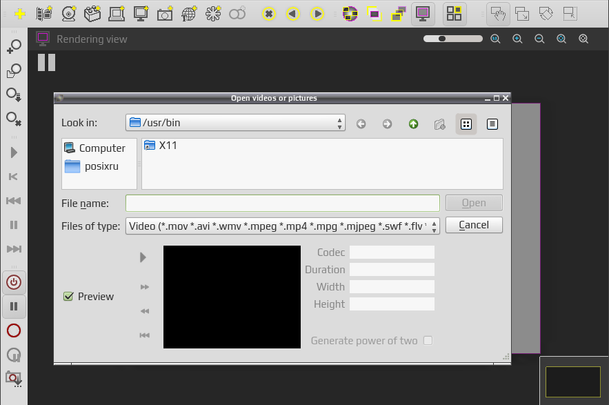Restart the preview with the skip-to-start button beside the preview box
The height and width of the screenshot is (405, 609).
[x=144, y=335]
